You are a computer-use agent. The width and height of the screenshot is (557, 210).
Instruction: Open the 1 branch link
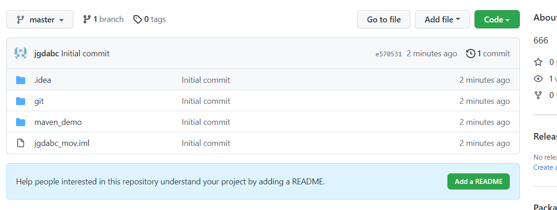pos(103,19)
